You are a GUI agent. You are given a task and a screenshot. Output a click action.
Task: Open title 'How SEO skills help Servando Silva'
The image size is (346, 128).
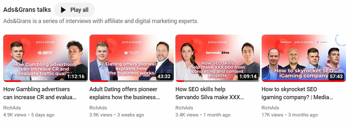210,93
